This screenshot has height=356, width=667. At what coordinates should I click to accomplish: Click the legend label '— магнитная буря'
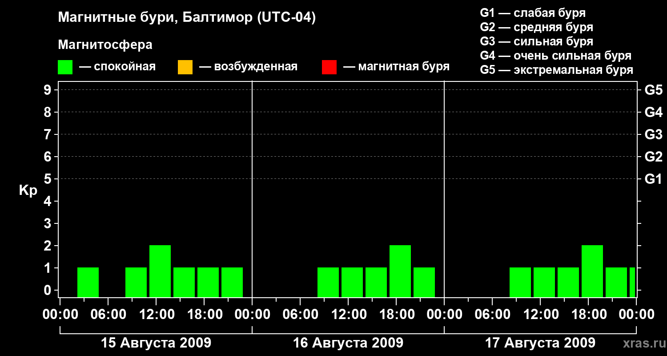pyautogui.click(x=396, y=67)
